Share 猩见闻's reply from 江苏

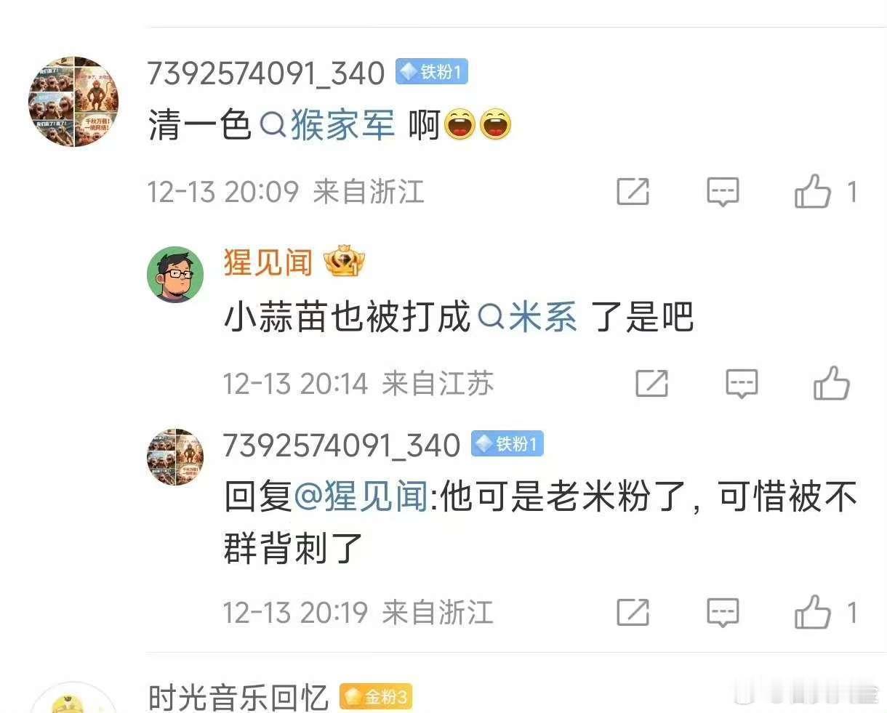click(651, 383)
